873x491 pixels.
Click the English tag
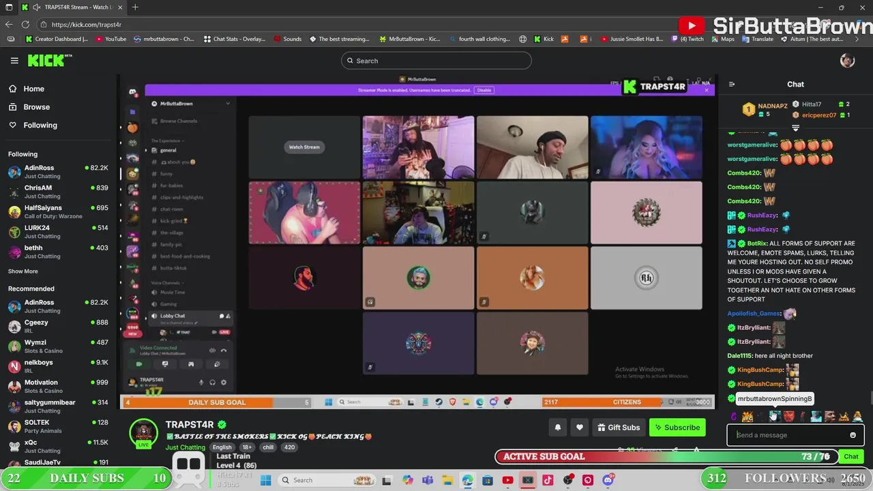[222, 447]
